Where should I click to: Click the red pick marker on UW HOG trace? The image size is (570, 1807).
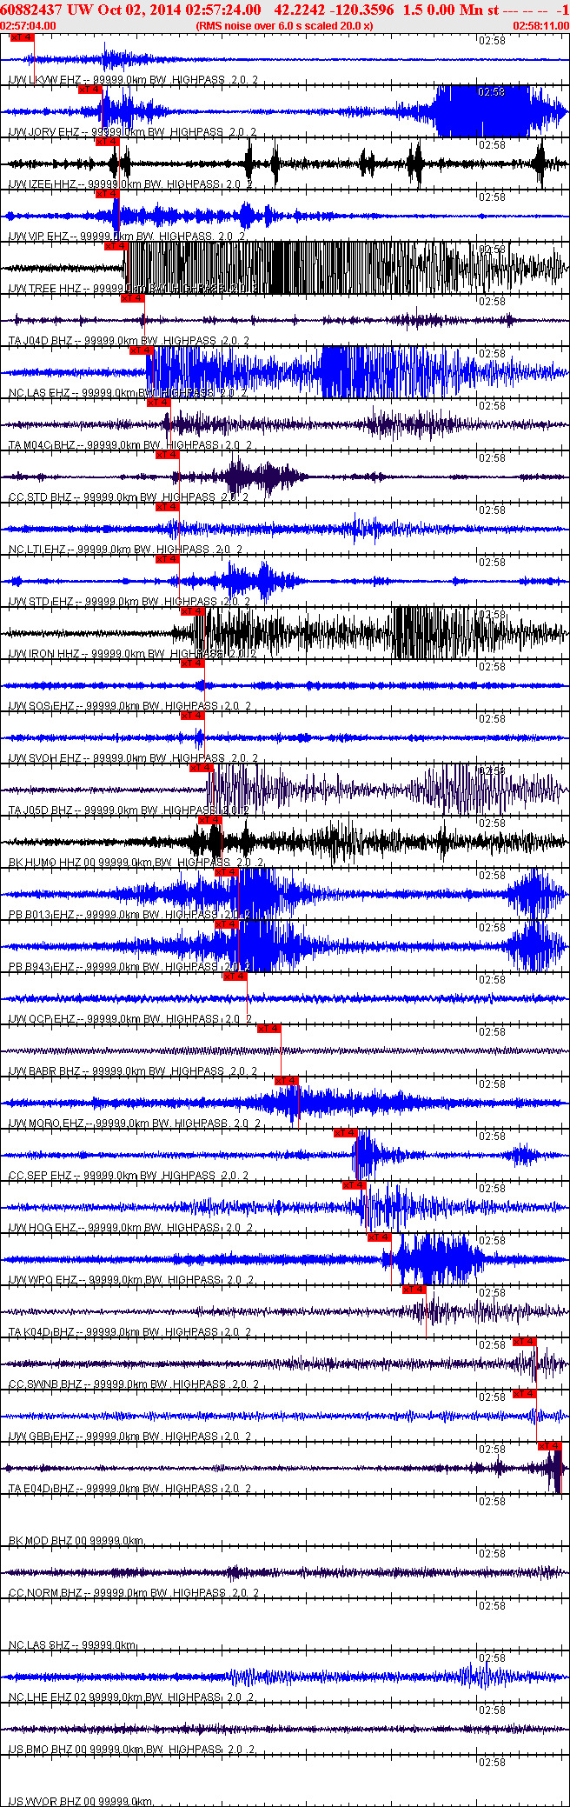(x=354, y=1185)
